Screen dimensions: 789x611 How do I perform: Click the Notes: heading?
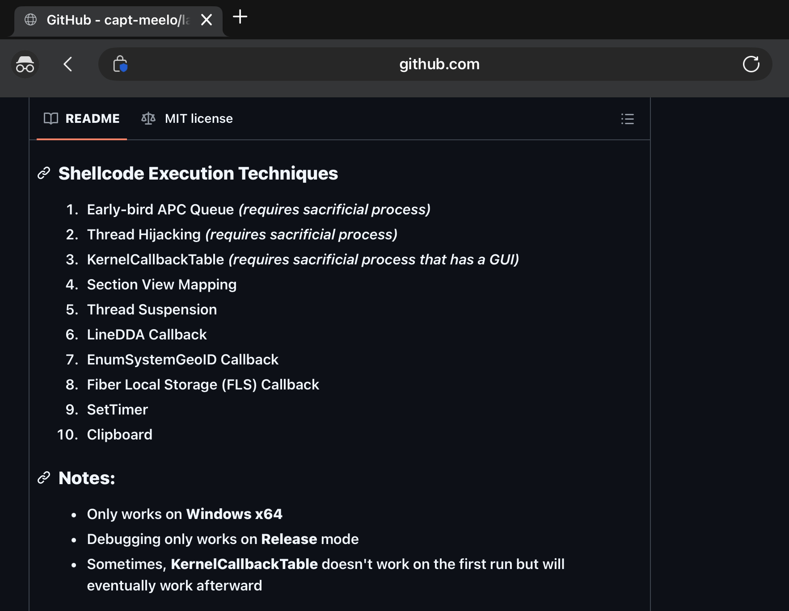[87, 478]
